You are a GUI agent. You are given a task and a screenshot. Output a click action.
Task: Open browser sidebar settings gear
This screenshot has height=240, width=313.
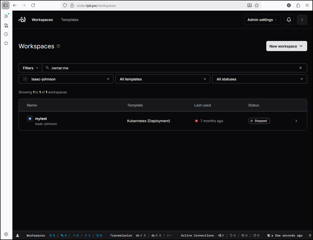coord(6,234)
